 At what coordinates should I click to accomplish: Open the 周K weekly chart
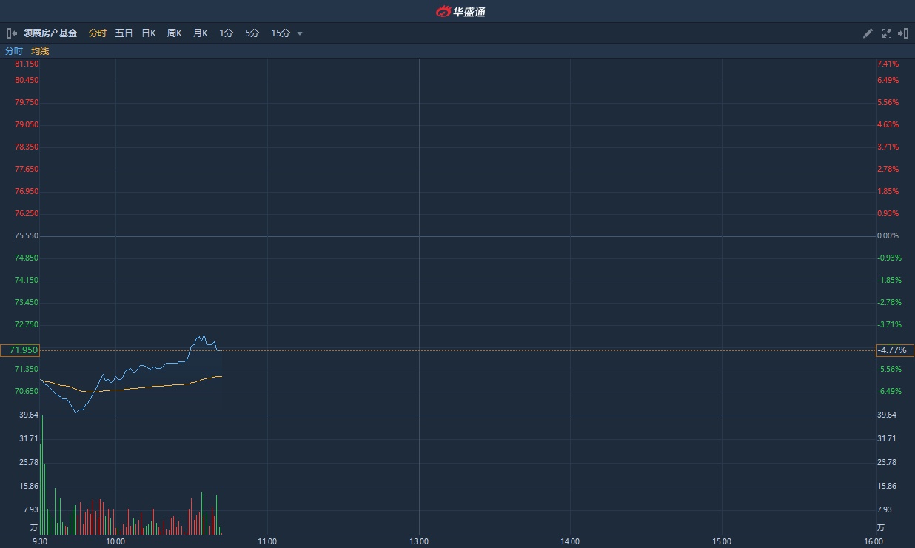(174, 33)
